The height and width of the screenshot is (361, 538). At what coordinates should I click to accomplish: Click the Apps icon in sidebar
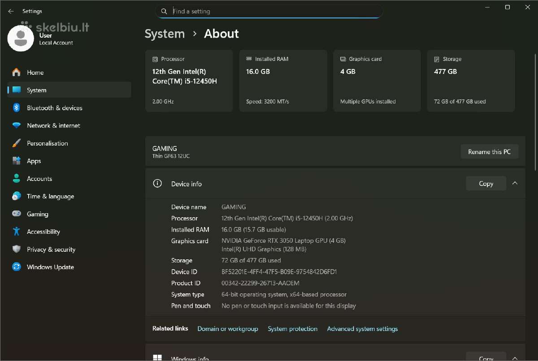17,161
